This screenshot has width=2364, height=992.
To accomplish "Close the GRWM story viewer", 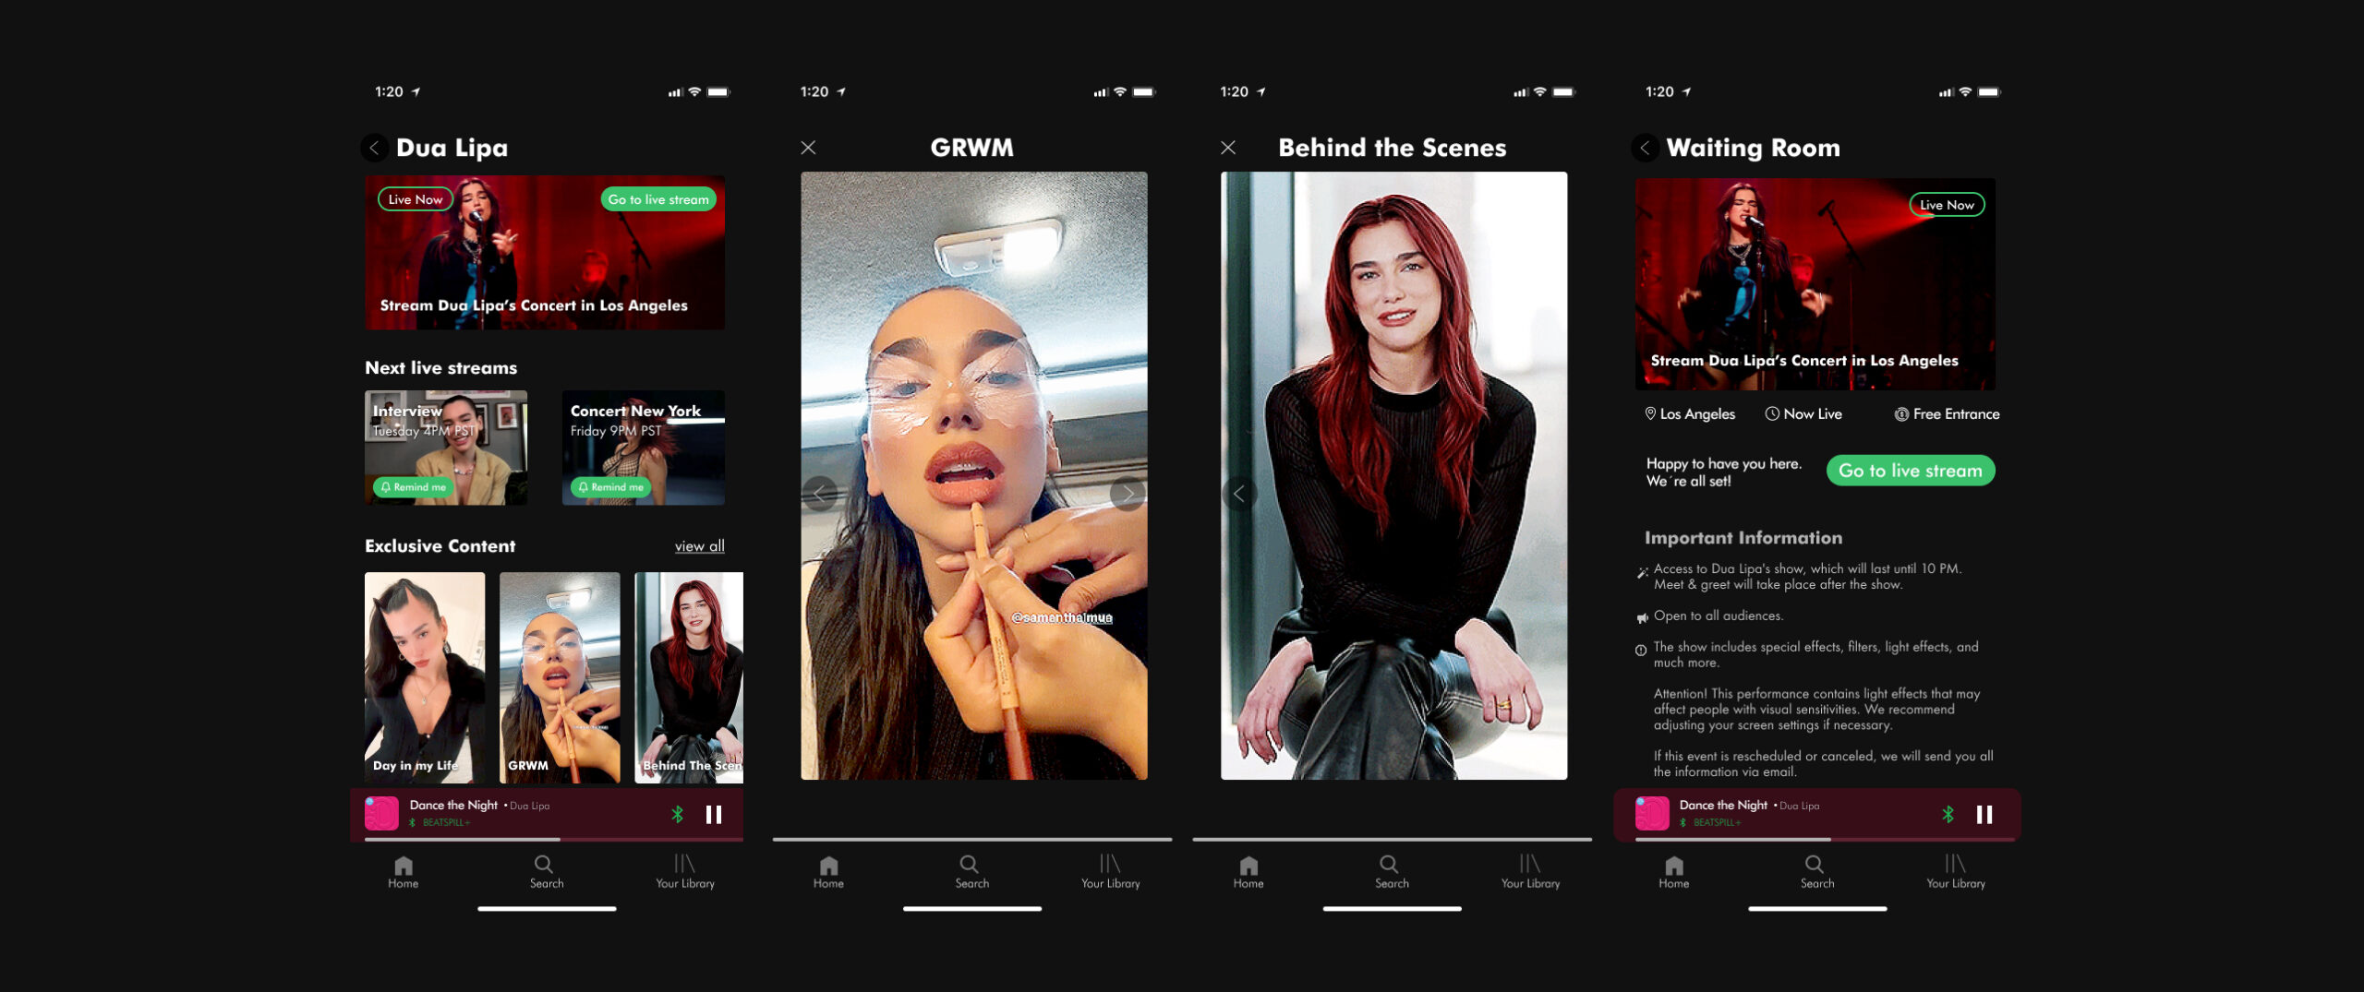I will pyautogui.click(x=808, y=148).
